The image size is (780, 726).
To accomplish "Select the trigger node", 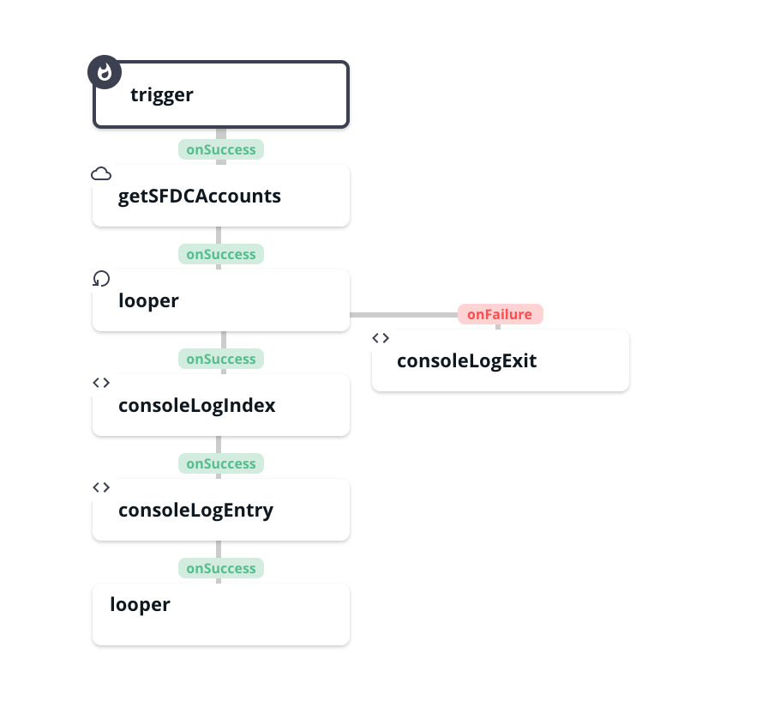I will click(x=221, y=94).
